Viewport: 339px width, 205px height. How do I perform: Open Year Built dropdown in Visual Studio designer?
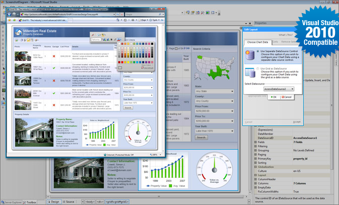coord(215,131)
